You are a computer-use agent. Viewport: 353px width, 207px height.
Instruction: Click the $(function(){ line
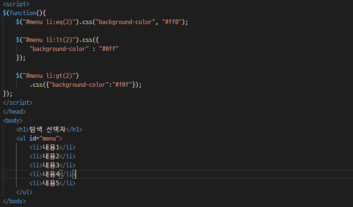[x=24, y=13]
